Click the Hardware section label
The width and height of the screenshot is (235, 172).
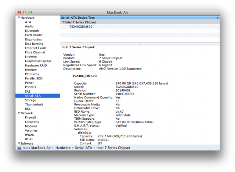pyautogui.click(x=28, y=18)
